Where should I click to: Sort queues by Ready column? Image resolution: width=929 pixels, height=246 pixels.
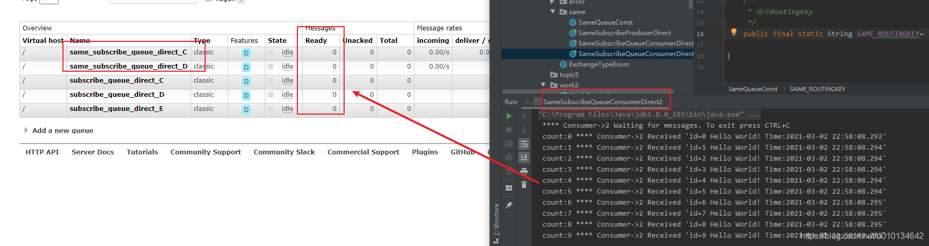pyautogui.click(x=316, y=40)
